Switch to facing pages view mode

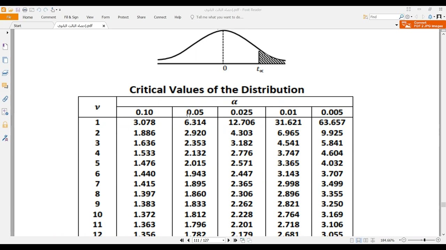(x=366, y=240)
